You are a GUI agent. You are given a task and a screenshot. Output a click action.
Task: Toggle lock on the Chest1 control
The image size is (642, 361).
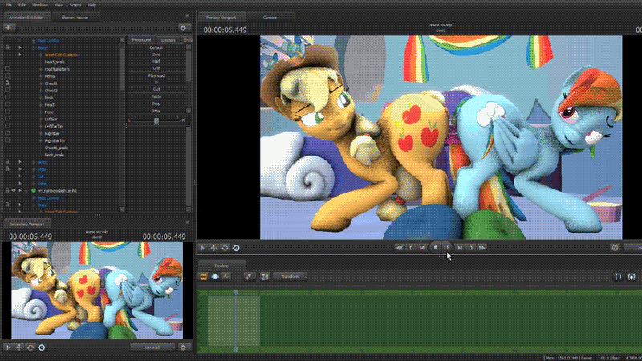[7, 83]
